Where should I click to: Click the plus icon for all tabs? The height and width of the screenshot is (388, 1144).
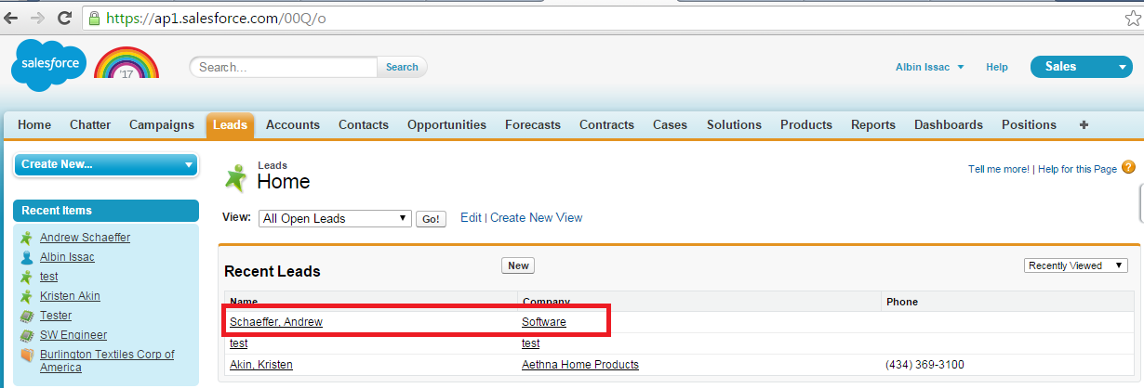tap(1084, 124)
